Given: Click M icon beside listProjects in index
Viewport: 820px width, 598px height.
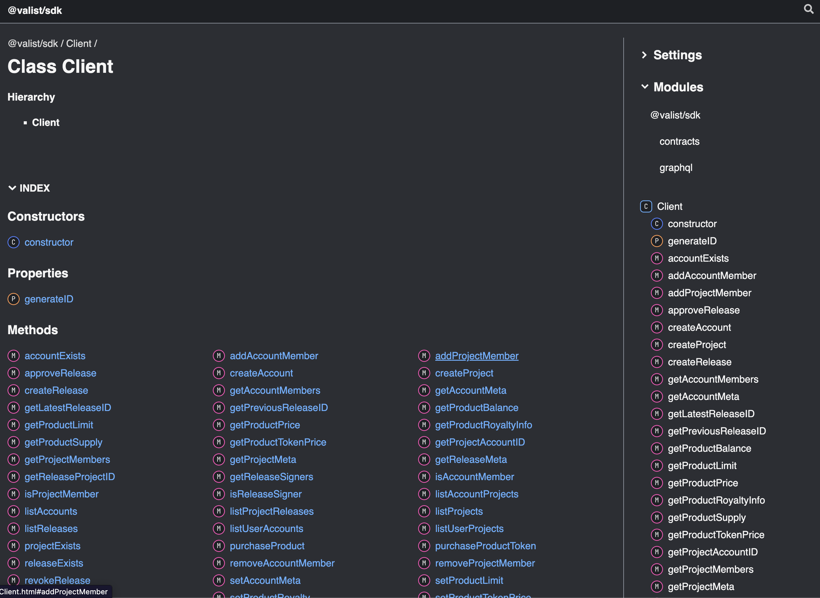Looking at the screenshot, I should (424, 512).
